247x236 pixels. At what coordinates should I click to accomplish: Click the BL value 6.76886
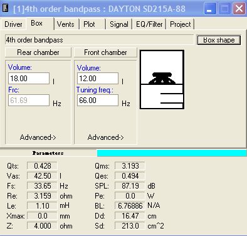pyautogui.click(x=130, y=206)
